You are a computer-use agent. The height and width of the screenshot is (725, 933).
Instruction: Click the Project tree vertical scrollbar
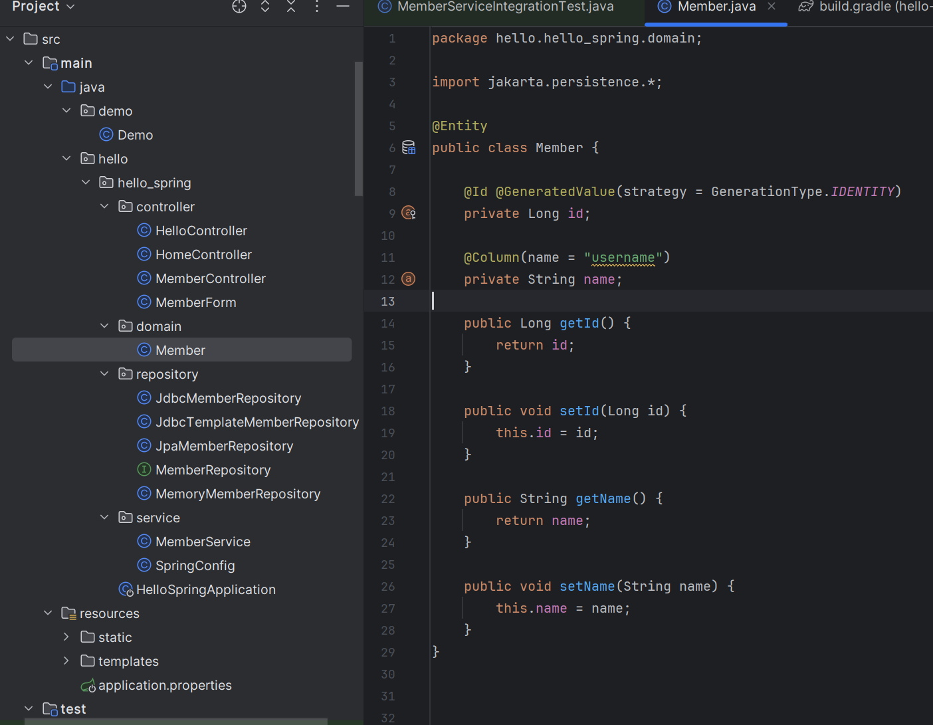pyautogui.click(x=359, y=129)
